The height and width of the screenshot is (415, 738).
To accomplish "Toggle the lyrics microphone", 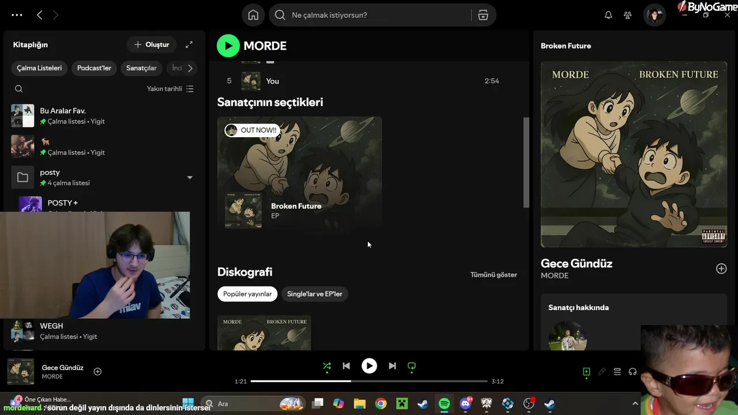I will coord(602,372).
